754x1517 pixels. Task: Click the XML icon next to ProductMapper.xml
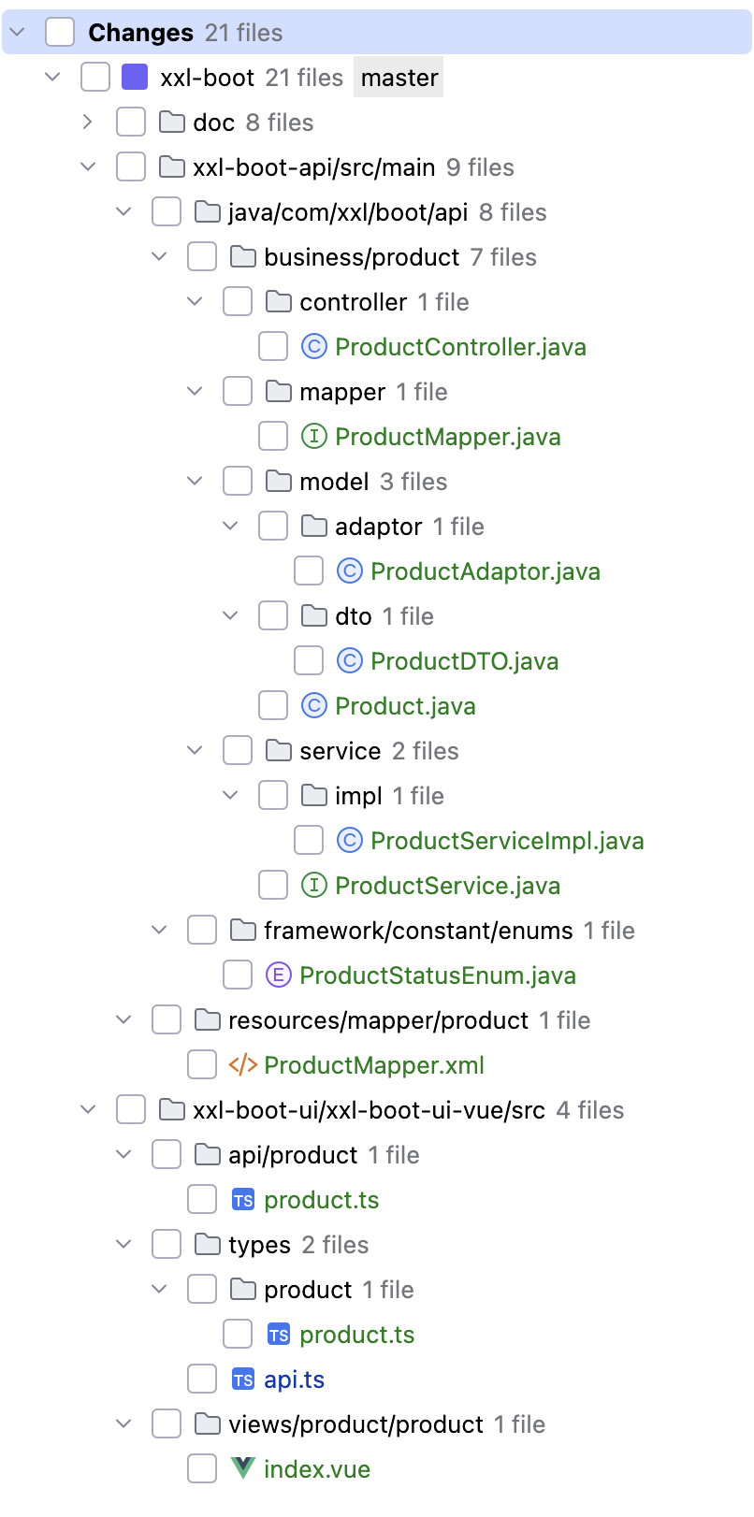[243, 1065]
